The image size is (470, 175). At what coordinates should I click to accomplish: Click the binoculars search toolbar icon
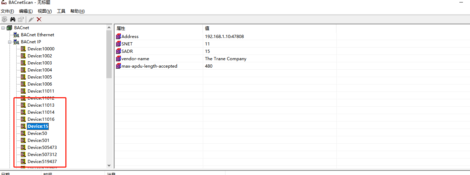pyautogui.click(x=13, y=19)
